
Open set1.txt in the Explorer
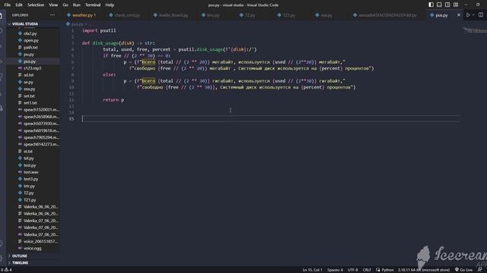pyautogui.click(x=30, y=103)
